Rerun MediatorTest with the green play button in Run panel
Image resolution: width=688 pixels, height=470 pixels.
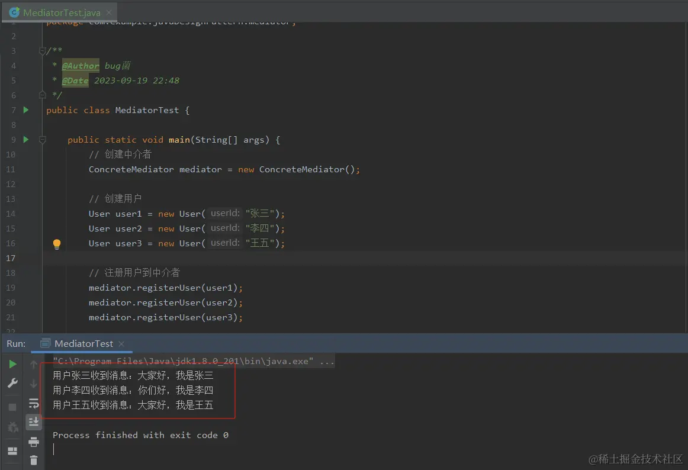pos(12,364)
